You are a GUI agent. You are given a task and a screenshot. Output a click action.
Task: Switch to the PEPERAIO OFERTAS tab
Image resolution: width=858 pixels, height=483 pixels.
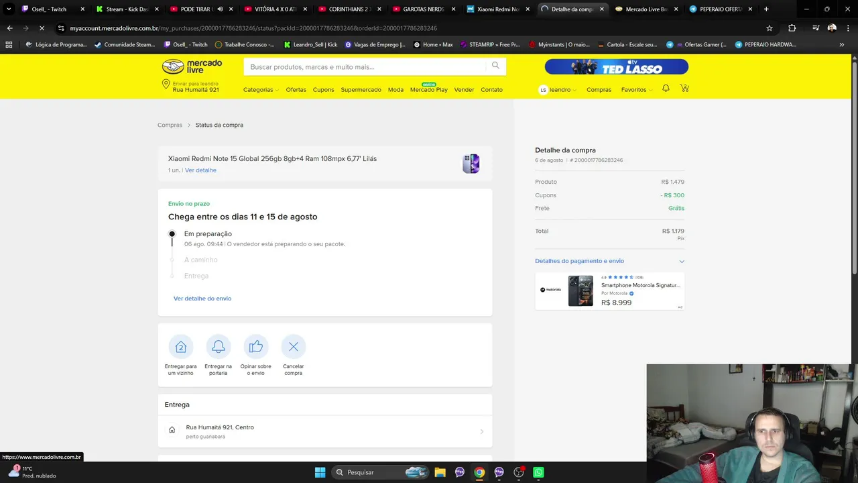721,9
